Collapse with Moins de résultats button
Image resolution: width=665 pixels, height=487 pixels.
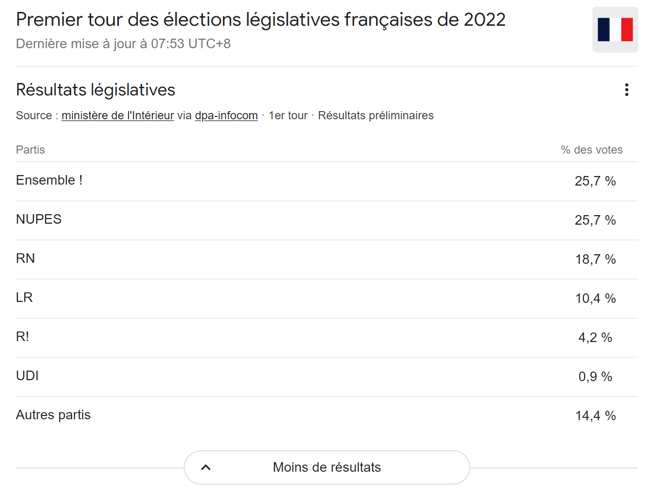[x=327, y=467]
